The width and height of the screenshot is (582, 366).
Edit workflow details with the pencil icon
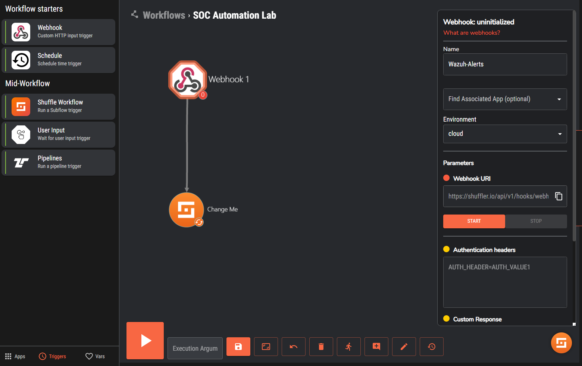[x=404, y=347]
